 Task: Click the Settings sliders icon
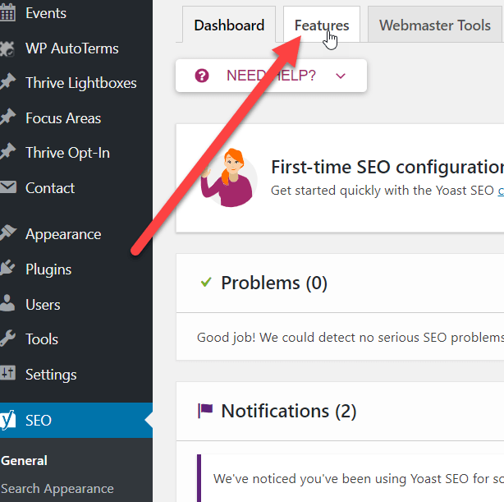pyautogui.click(x=7, y=375)
